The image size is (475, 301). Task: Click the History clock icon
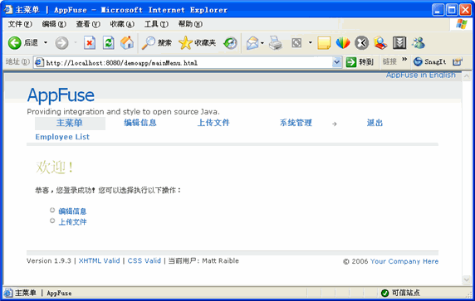tap(230, 43)
